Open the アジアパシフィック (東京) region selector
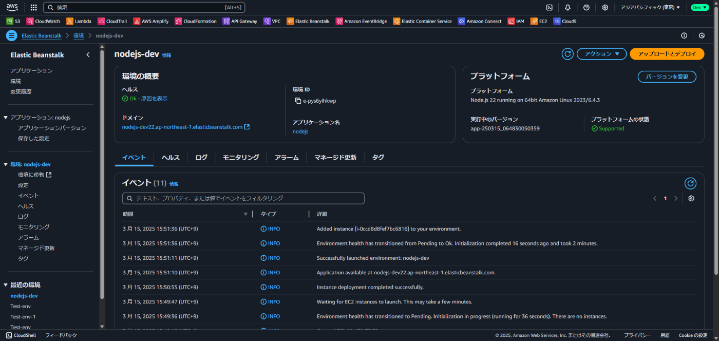The height and width of the screenshot is (341, 719). click(x=650, y=8)
